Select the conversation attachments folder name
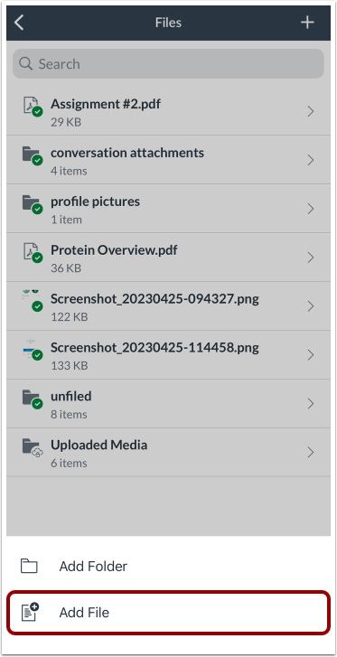 [x=127, y=153]
